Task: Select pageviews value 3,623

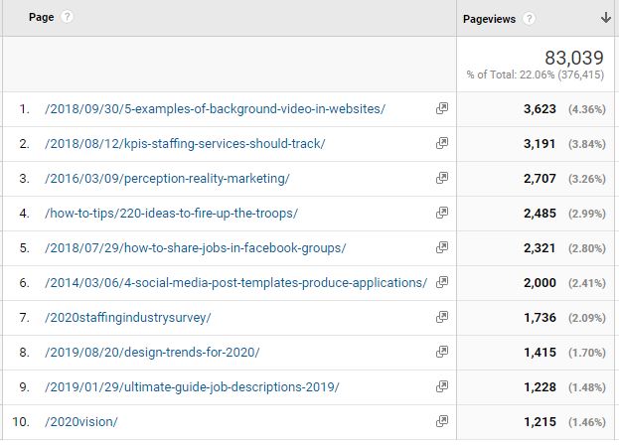Action: 540,109
